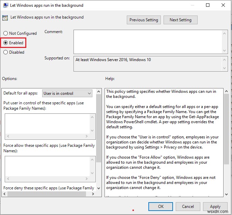Click the policy setting icon beside heading
Image resolution: width=232 pixels, height=215 pixels.
click(x=5, y=18)
